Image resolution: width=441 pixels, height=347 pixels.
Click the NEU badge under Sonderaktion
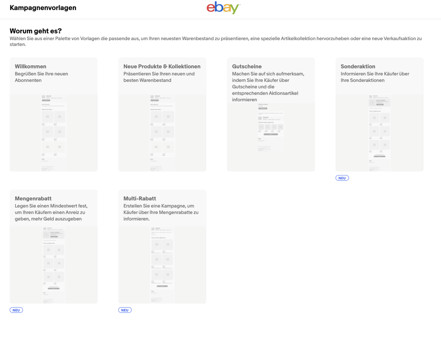(342, 178)
